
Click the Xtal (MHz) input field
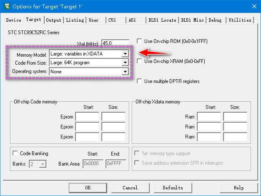pos(115,43)
